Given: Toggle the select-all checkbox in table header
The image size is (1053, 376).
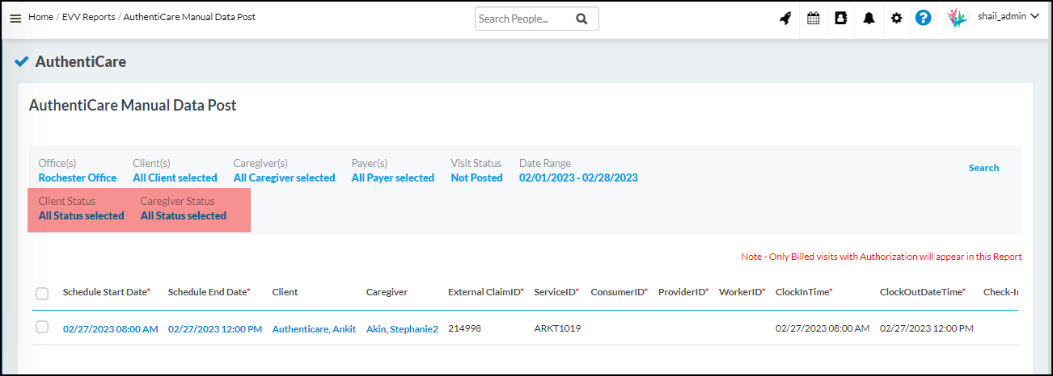Looking at the screenshot, I should point(42,294).
